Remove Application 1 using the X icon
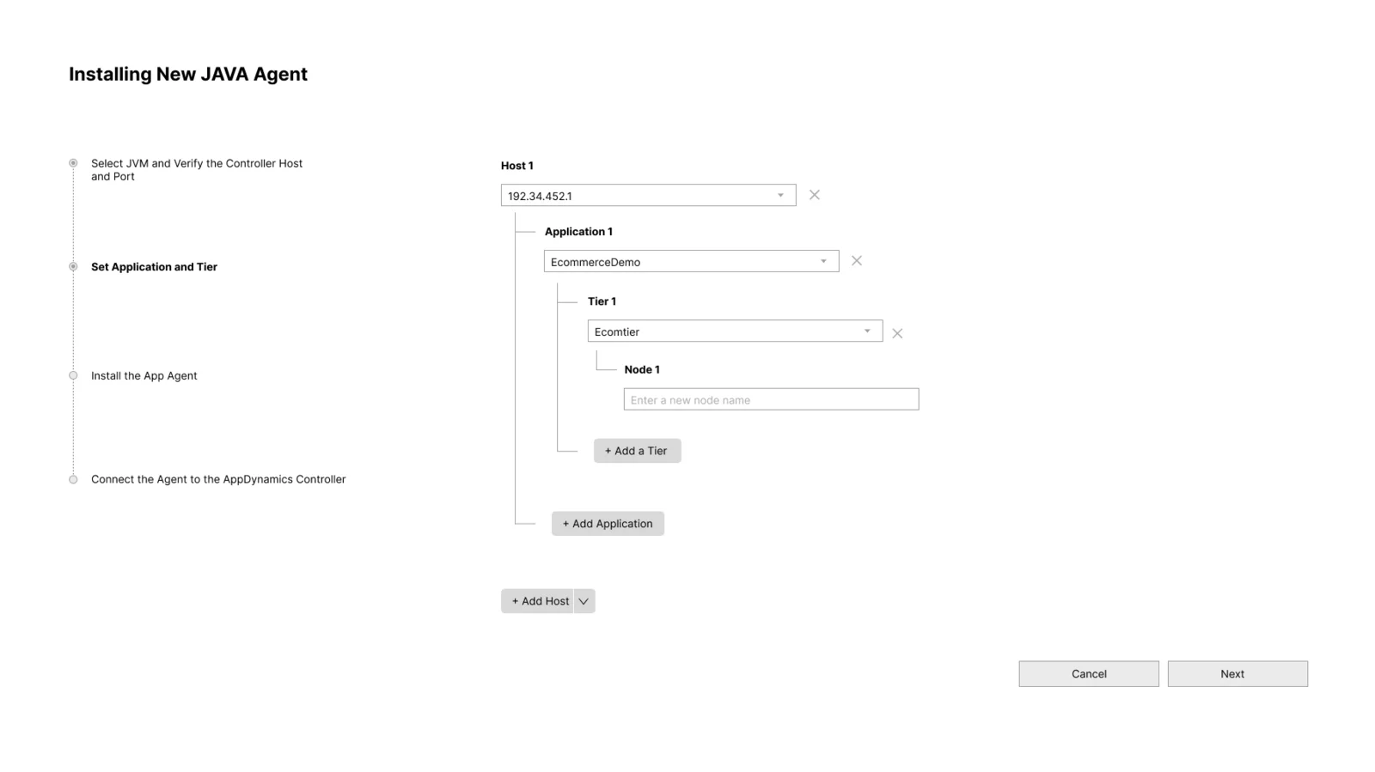Image resolution: width=1375 pixels, height=772 pixels. point(856,261)
